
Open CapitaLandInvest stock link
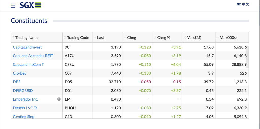click(x=27, y=47)
